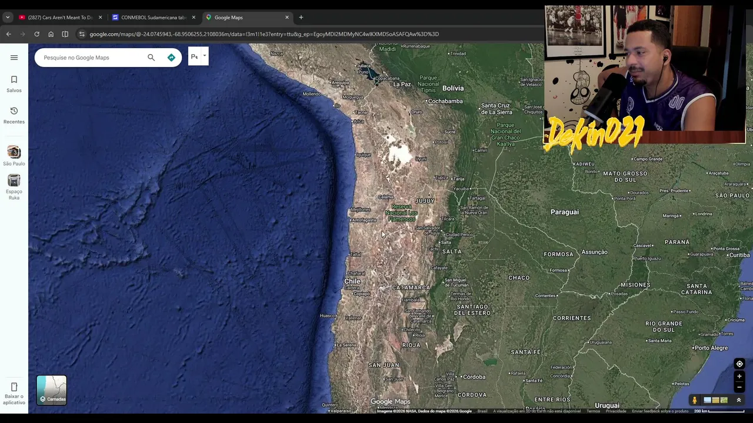Click Baixar o aplicativo phone icon

click(x=14, y=387)
